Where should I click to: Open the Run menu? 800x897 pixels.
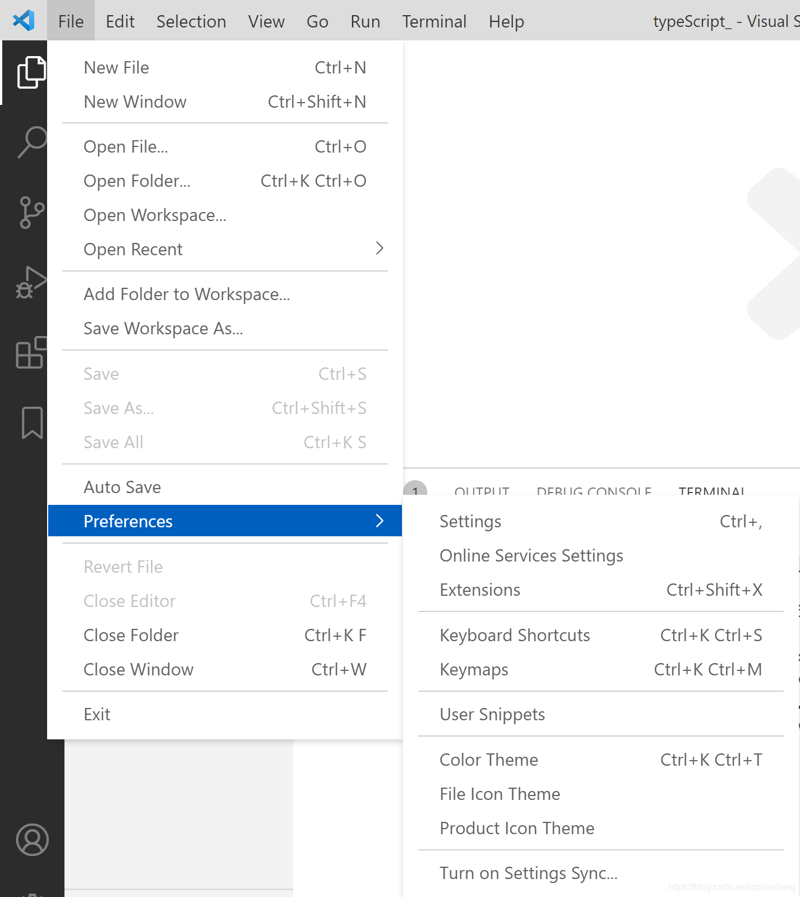pyautogui.click(x=365, y=21)
